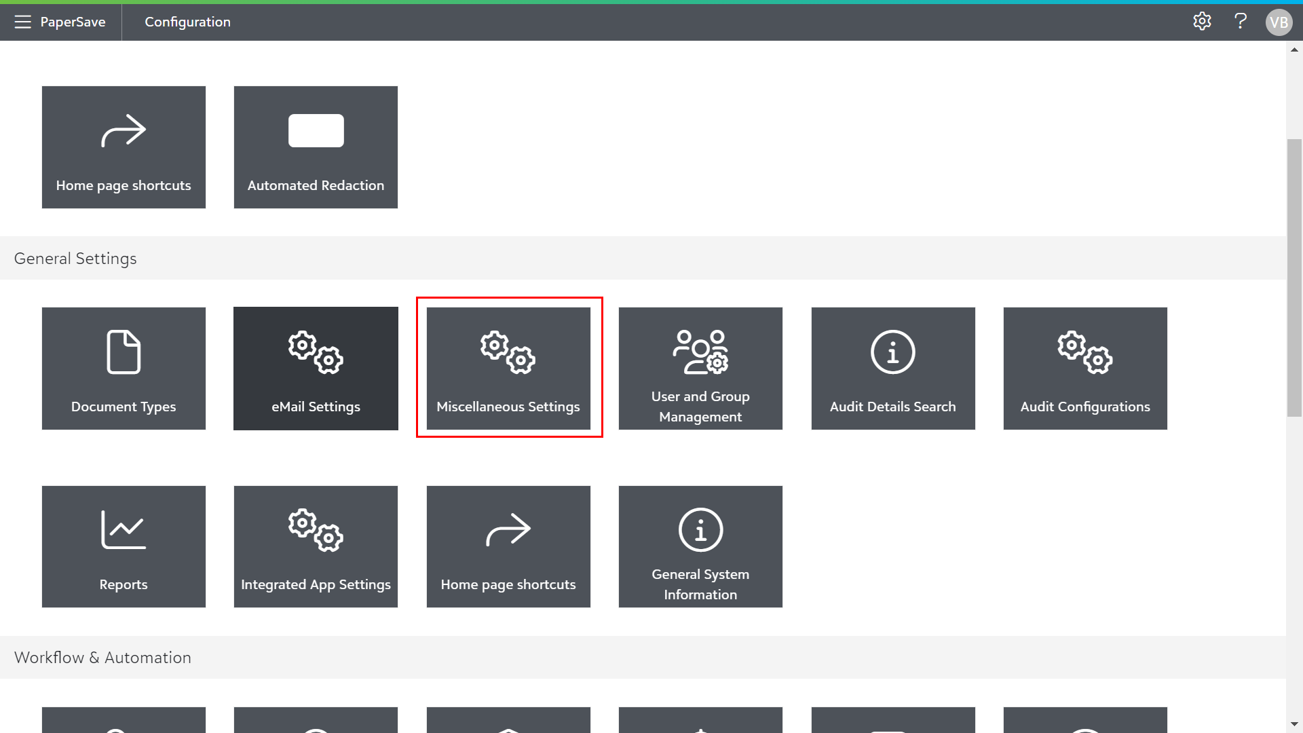Open the Integrated App Settings tile

click(316, 546)
